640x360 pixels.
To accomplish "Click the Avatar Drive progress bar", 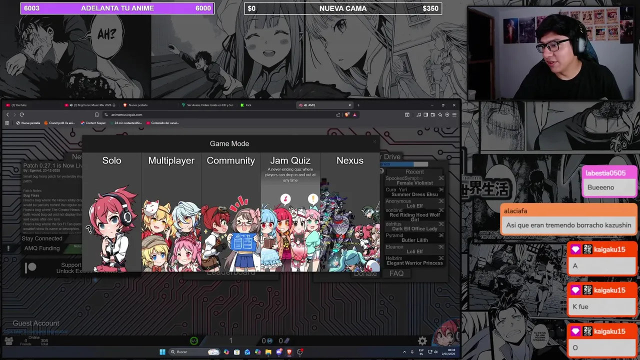I will click(405, 164).
